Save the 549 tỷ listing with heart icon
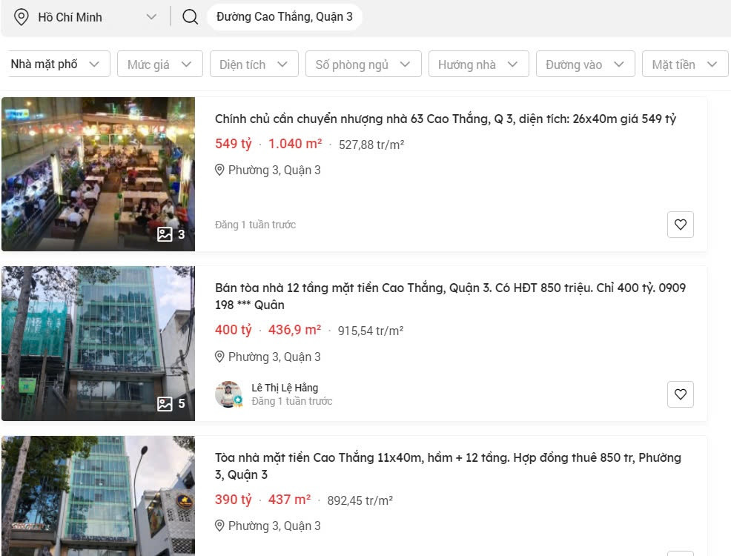The height and width of the screenshot is (556, 731). point(680,225)
